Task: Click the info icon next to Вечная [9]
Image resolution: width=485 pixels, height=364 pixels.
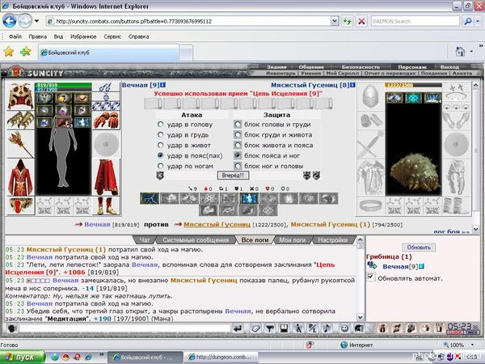Action: (x=163, y=85)
